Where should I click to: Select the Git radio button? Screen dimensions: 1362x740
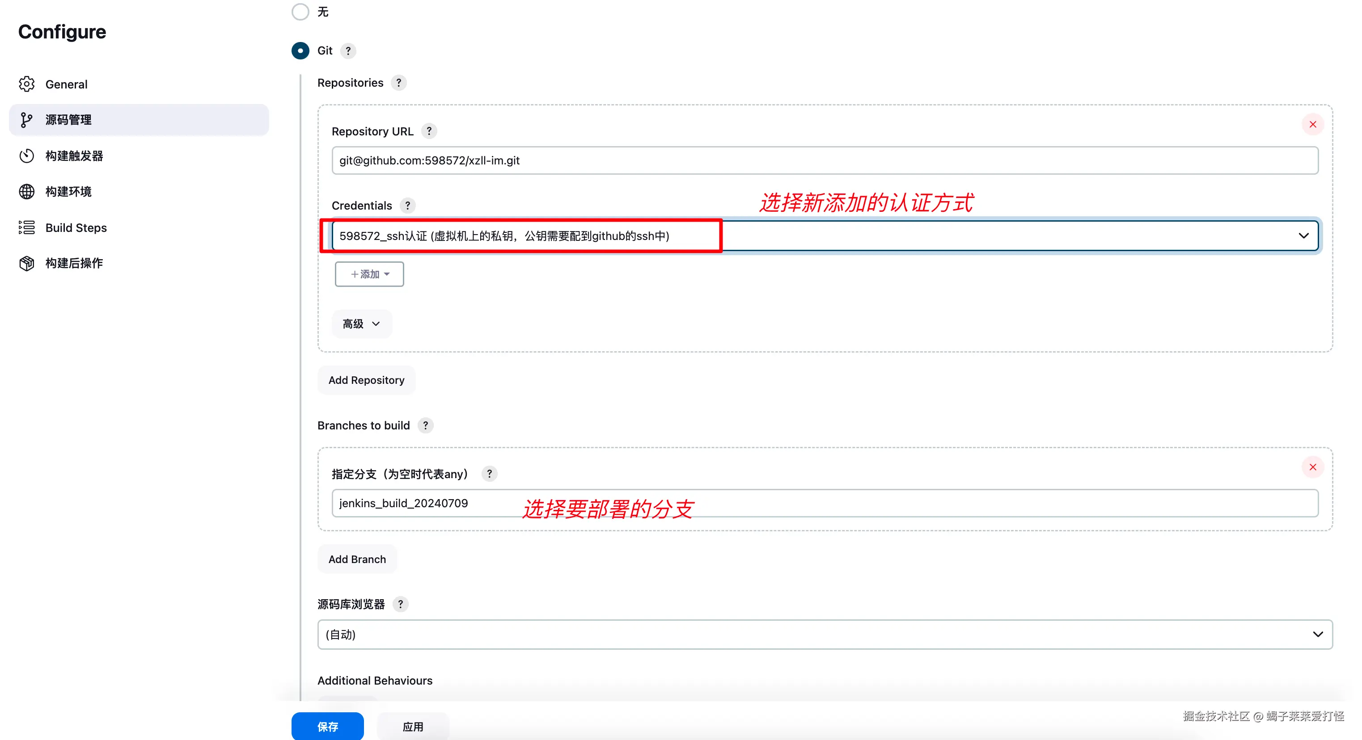point(300,51)
